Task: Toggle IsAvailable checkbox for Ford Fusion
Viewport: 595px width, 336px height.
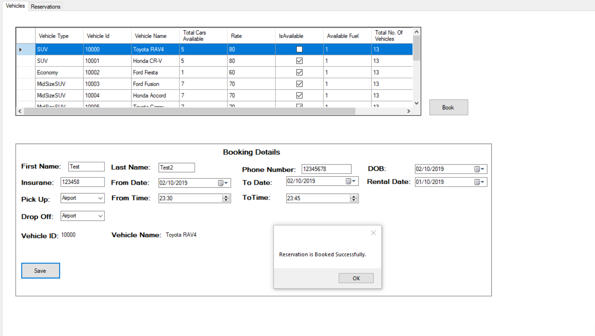Action: click(x=299, y=84)
